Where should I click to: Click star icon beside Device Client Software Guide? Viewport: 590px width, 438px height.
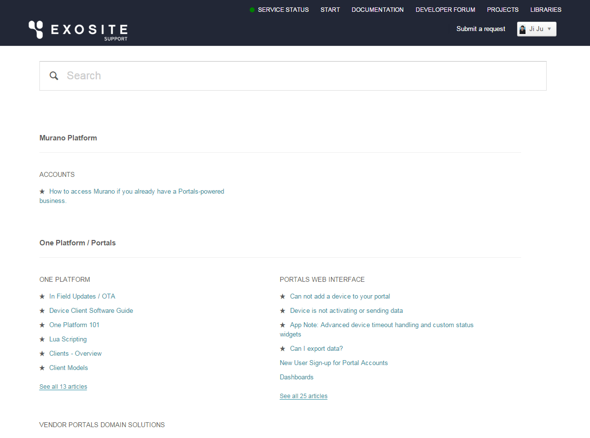(42, 311)
